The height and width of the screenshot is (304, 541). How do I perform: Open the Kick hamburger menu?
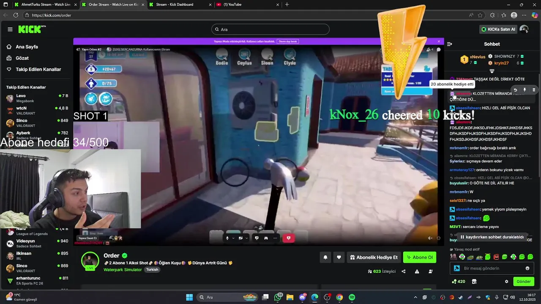(x=10, y=29)
